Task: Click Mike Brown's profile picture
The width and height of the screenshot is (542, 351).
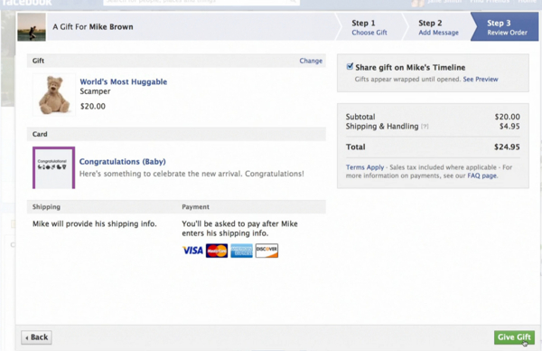Action: [32, 27]
